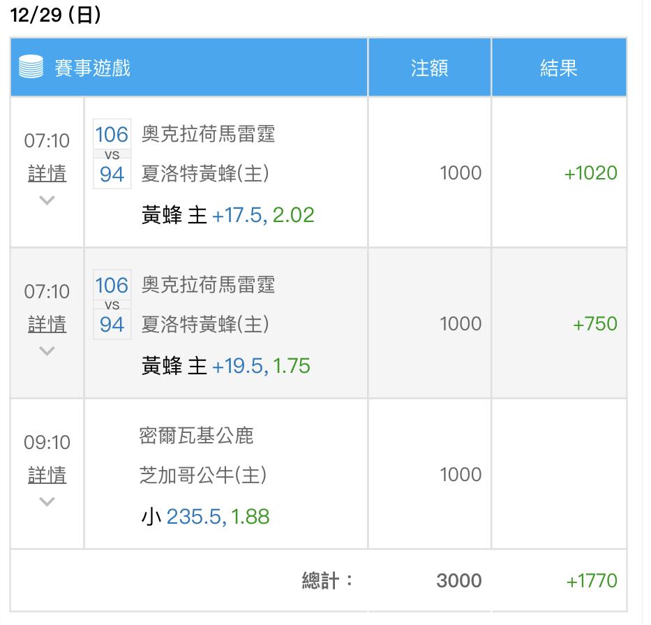Expand chevron under second 07:10 bet
651x625 pixels.
47,351
